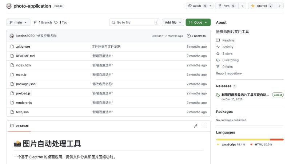Select the README tab
Screen dimensions: 291x164
click(x=20, y=126)
